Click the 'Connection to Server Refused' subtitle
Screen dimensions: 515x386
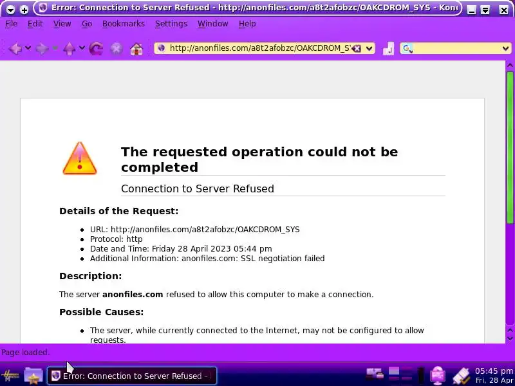198,188
